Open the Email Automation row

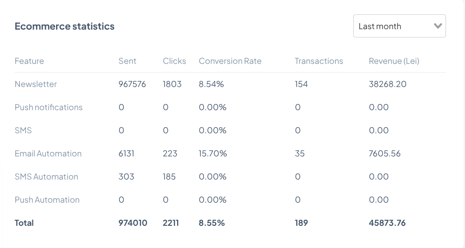pos(48,154)
